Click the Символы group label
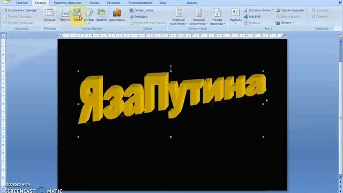Screen dimensions: 343x193 322,28
